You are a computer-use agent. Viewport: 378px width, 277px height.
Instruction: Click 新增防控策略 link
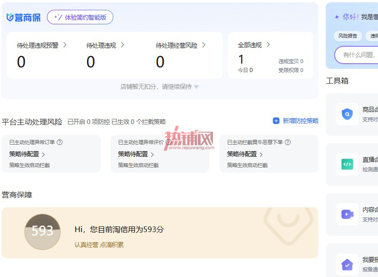click(300, 121)
